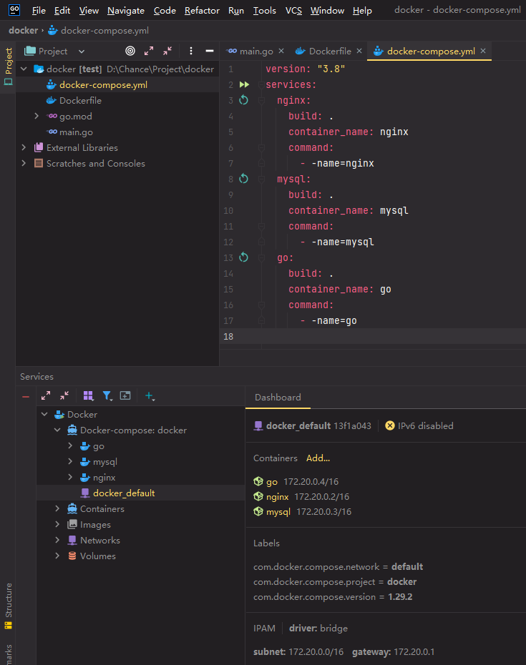Click the nginx service run gutter icon
526x665 pixels.
coord(243,101)
